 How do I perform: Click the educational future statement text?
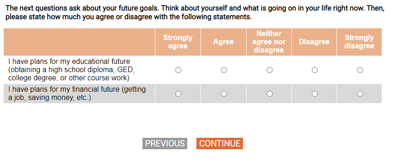pyautogui.click(x=72, y=70)
